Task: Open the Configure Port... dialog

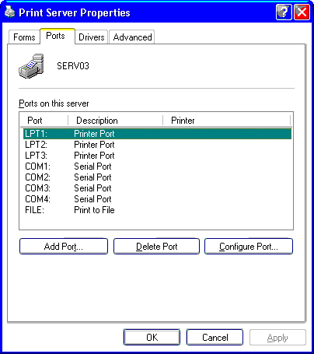Action: tap(249, 246)
